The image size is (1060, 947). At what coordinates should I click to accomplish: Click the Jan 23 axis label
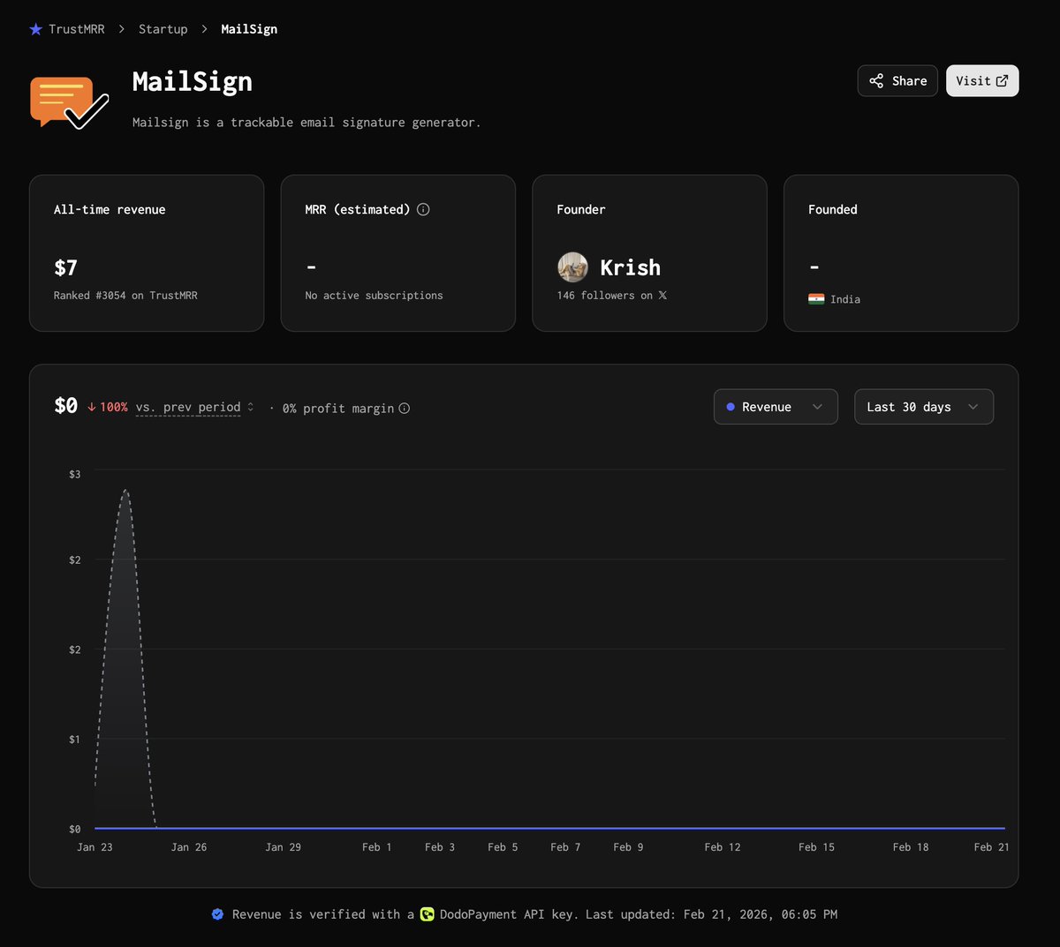pos(95,847)
